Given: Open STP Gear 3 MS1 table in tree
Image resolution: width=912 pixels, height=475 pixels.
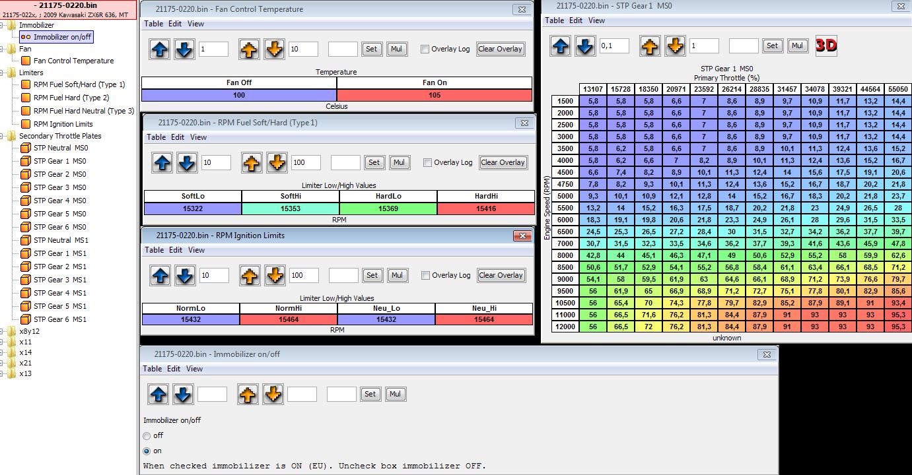Looking at the screenshot, I should 59,280.
